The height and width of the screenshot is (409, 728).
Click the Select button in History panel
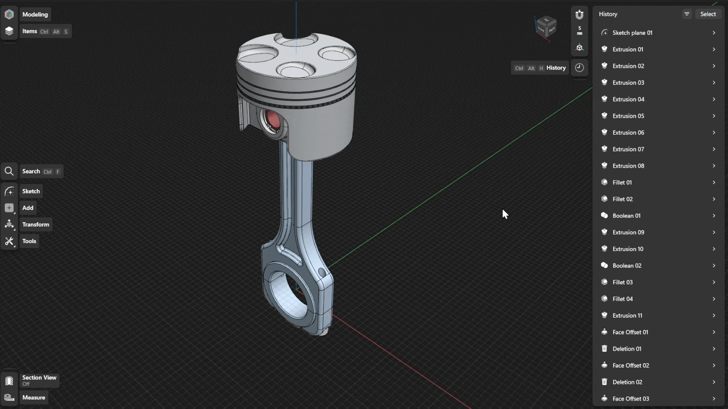tap(708, 14)
